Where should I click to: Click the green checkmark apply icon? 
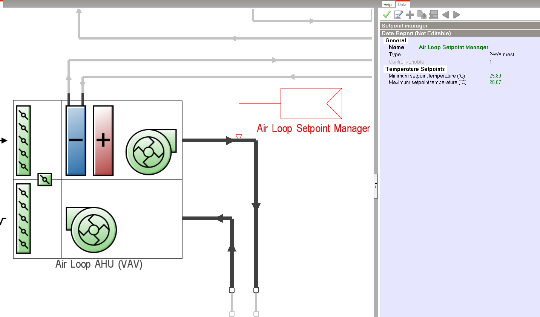(x=387, y=15)
